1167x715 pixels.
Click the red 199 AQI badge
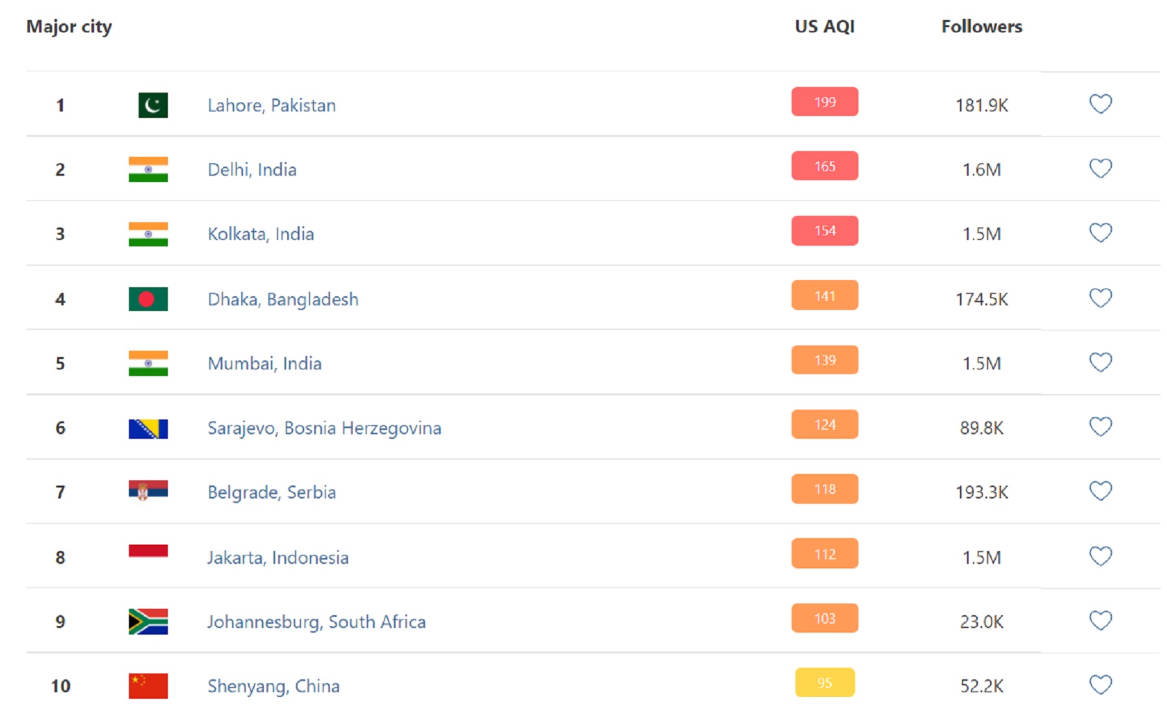coord(825,102)
